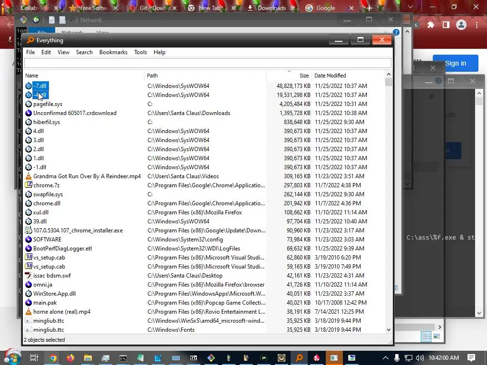Open Task View on the taskbar
Viewport: 487px width, 365px height.
point(34,358)
